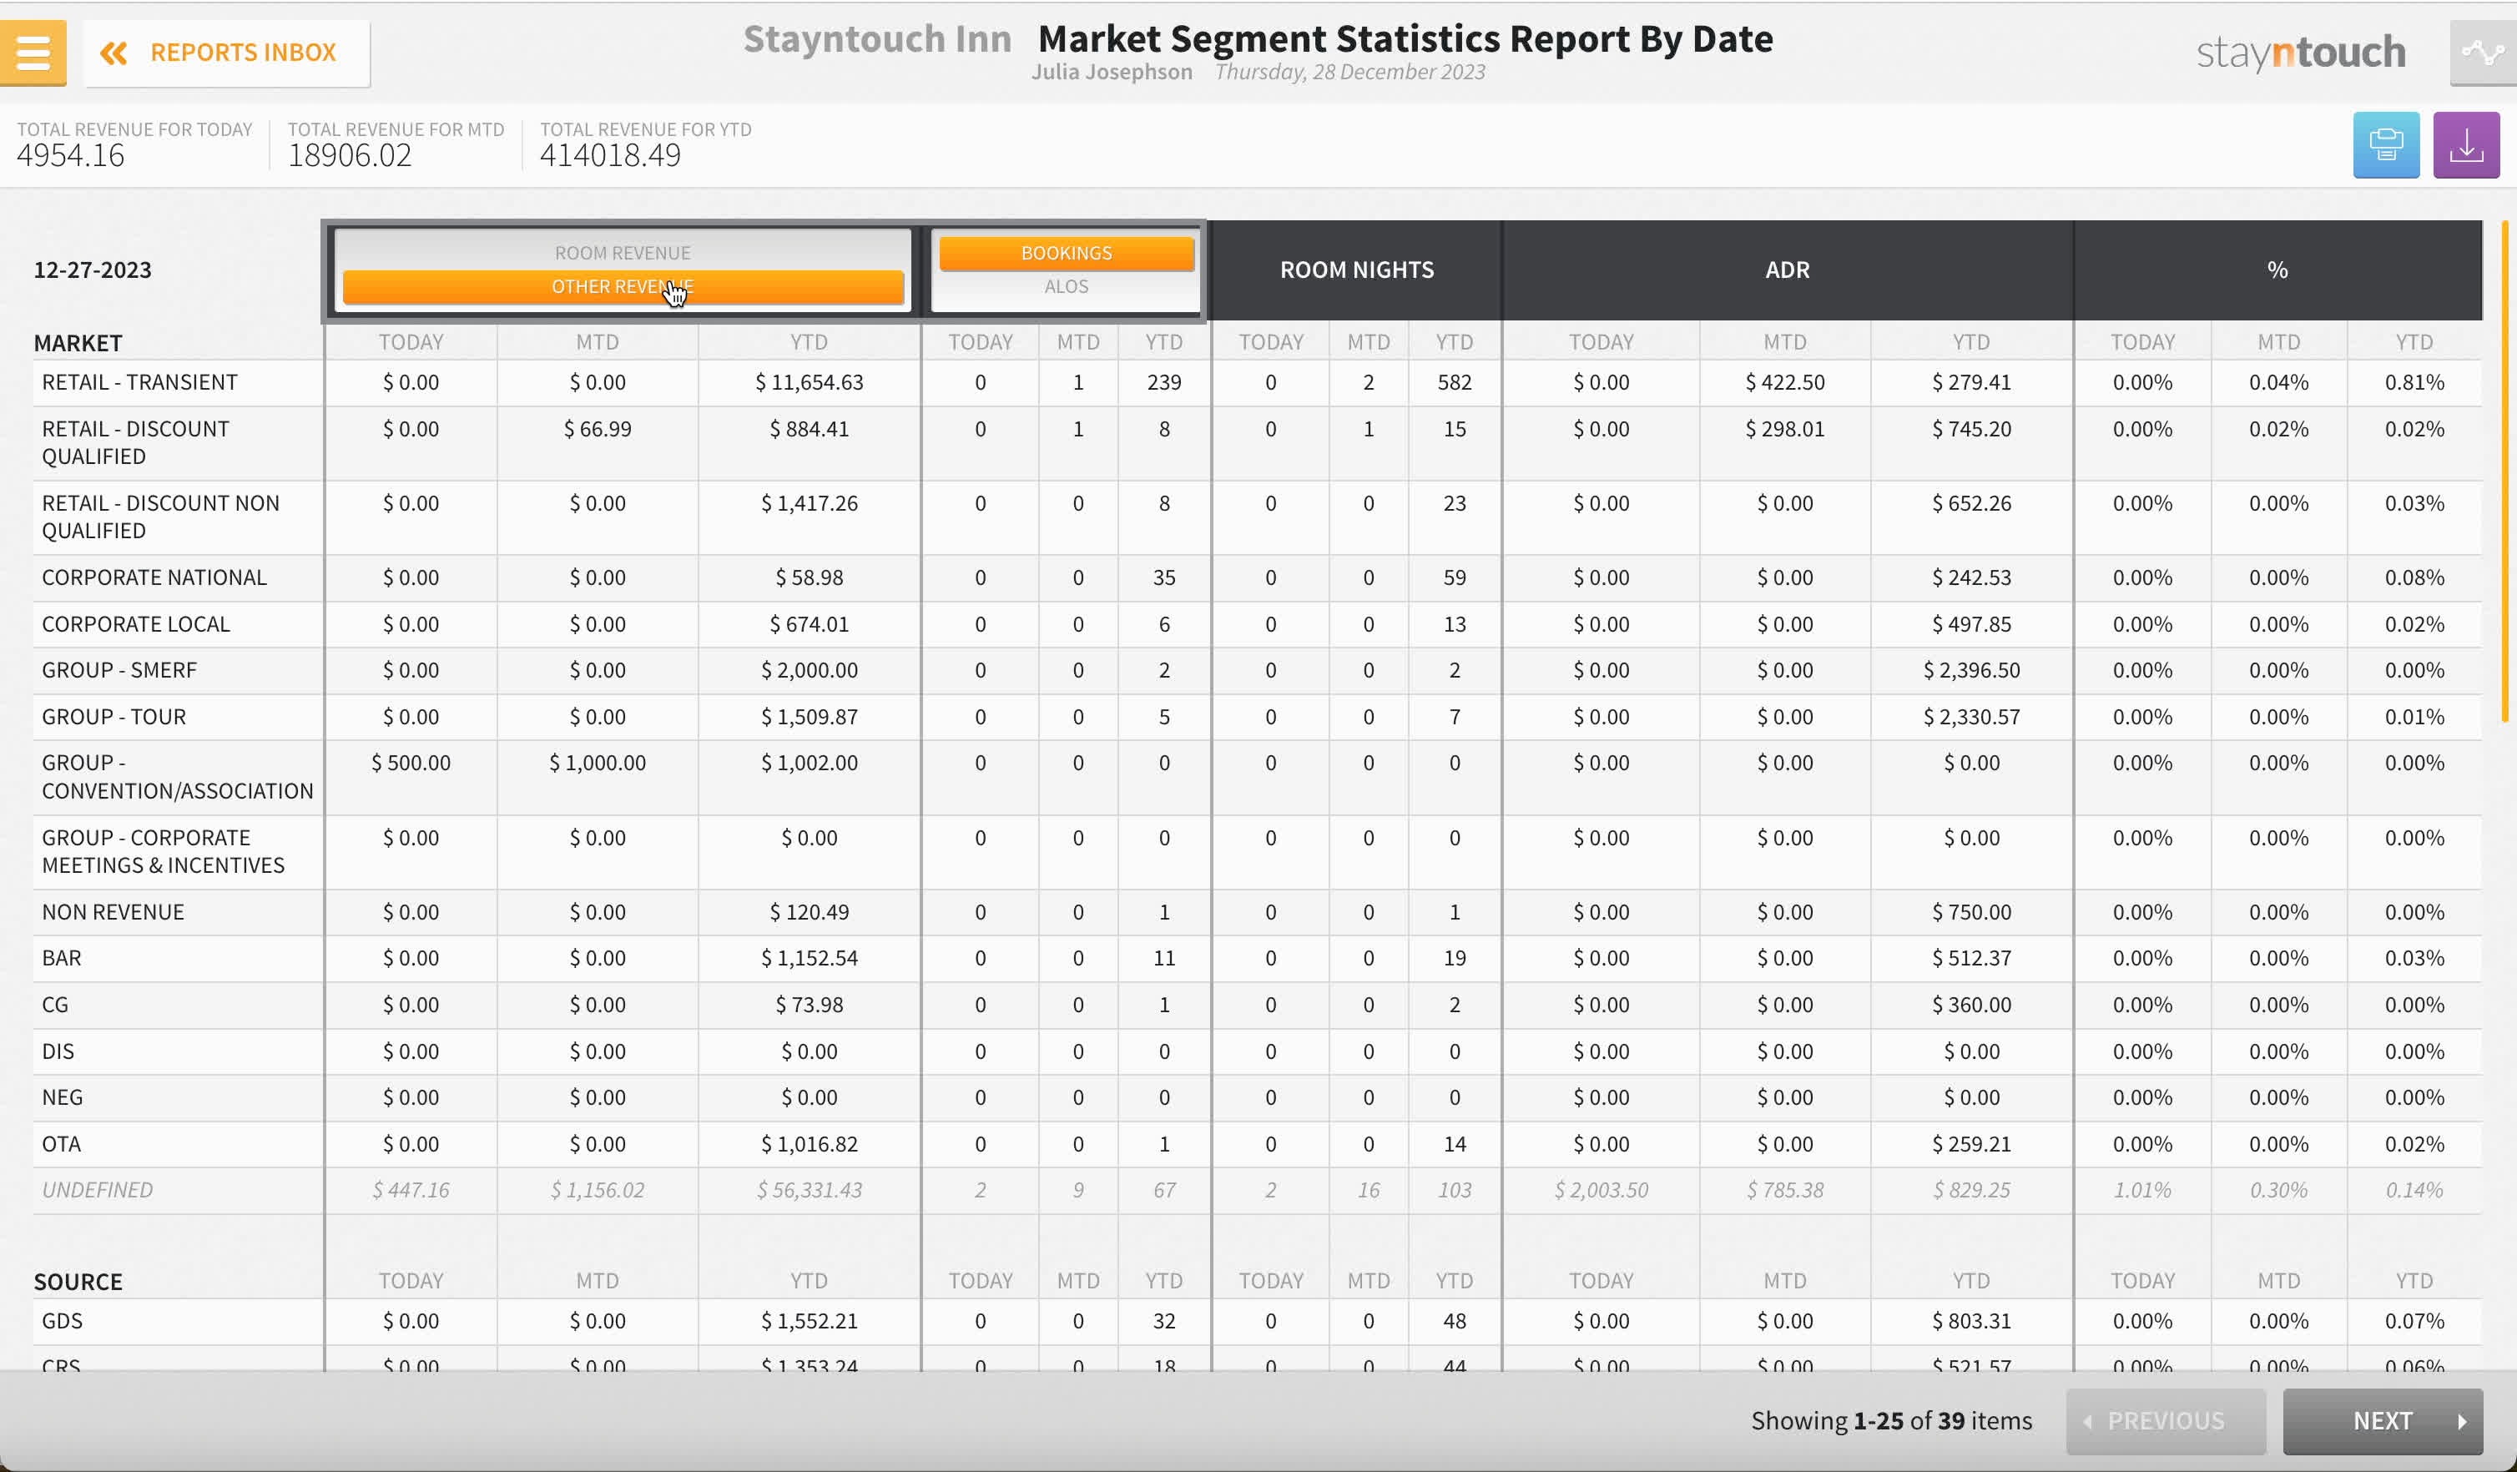Click $ 56,331.43 in Undefined row

click(x=809, y=1191)
